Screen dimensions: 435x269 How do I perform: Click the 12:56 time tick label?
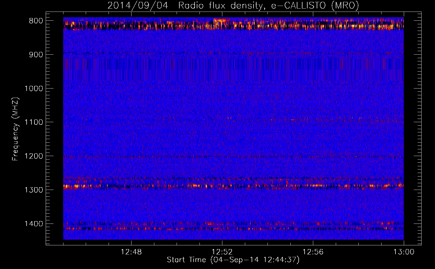(313, 252)
